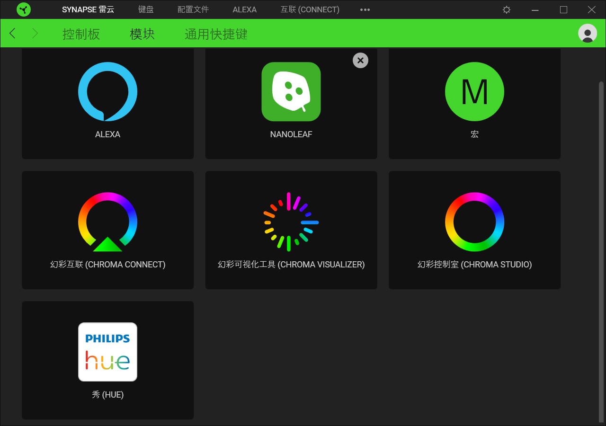Maximize the Synapse window

[x=563, y=9]
